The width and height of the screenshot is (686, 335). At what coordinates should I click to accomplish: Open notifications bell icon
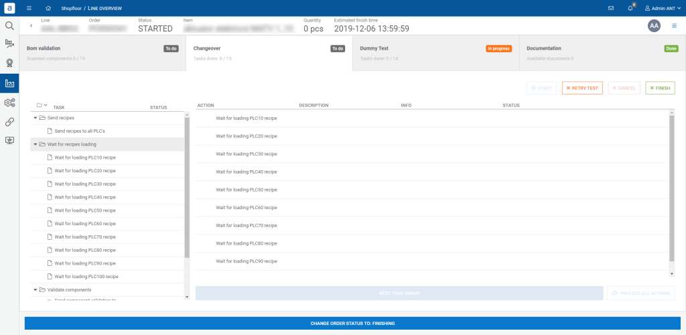(x=630, y=8)
